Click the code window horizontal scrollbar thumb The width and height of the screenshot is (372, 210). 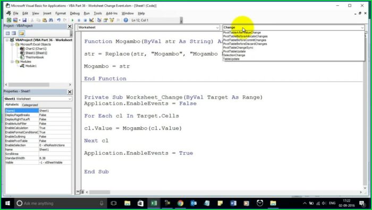pyautogui.click(x=100, y=192)
